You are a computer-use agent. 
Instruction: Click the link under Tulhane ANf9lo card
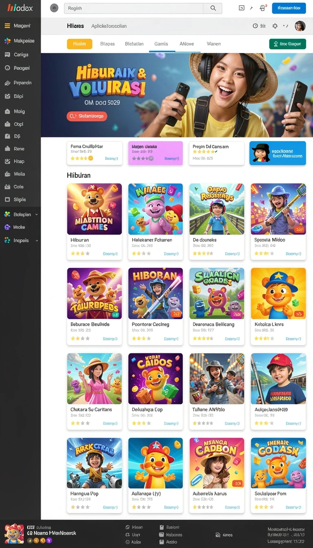click(x=232, y=424)
